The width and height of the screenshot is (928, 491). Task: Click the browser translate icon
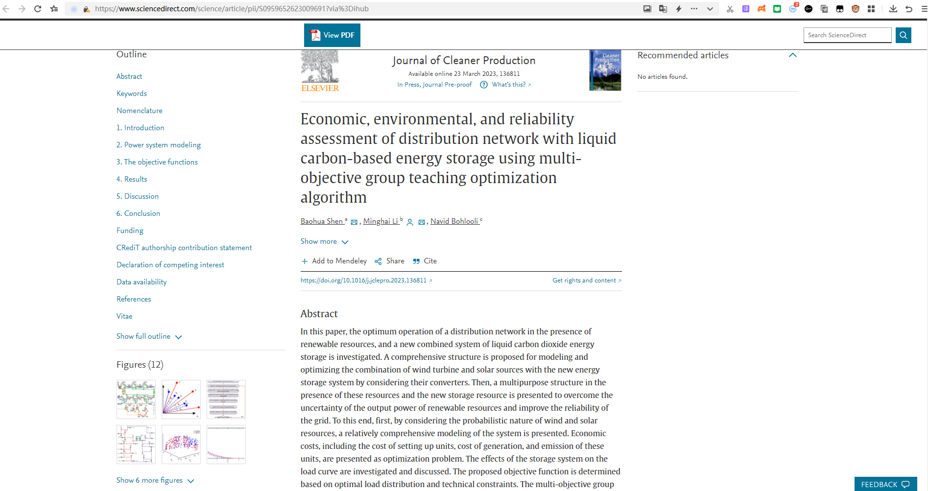click(663, 9)
